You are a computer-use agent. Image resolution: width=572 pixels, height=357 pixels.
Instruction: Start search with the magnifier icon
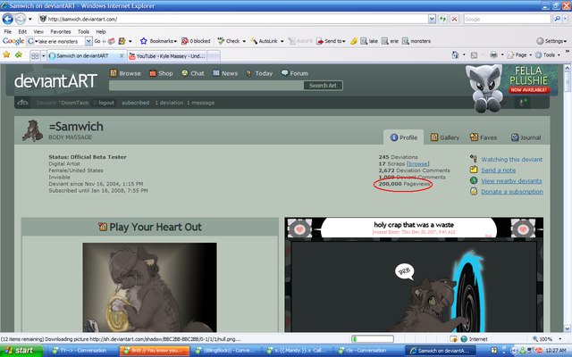557,19
